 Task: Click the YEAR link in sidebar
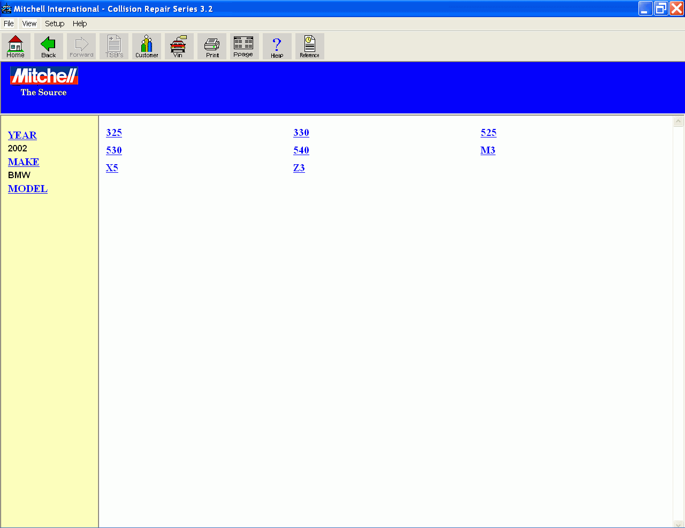coord(22,135)
